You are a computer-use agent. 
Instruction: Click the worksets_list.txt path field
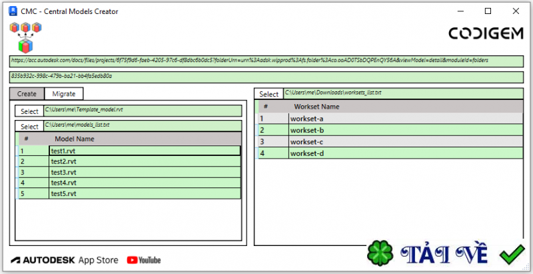coord(403,93)
